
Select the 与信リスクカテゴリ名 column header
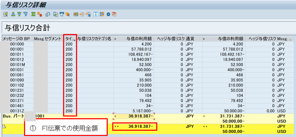click(95, 39)
